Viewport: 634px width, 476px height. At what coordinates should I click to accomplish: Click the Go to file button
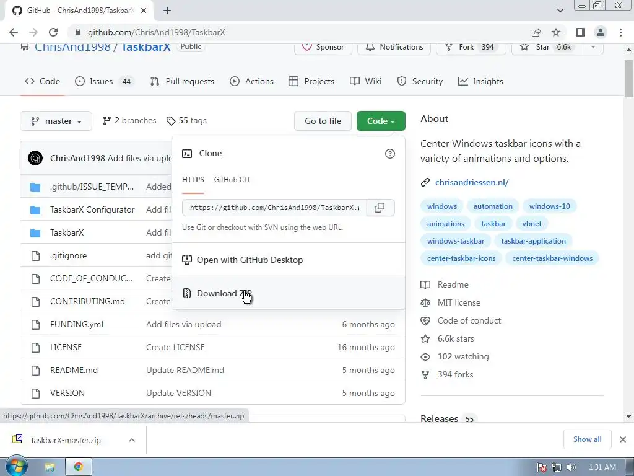pos(323,121)
